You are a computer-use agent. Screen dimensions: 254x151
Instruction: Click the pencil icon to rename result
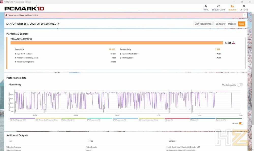[59, 24]
